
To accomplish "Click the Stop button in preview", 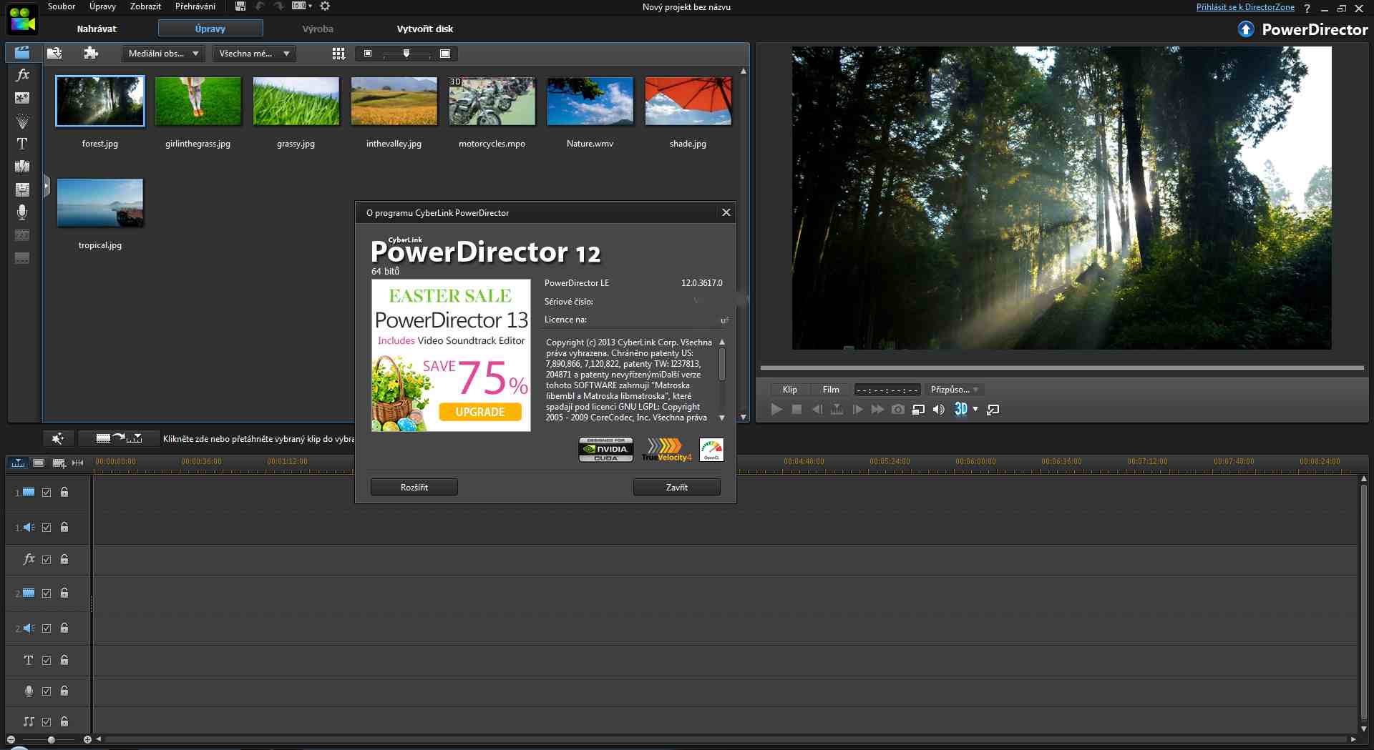I will click(796, 410).
